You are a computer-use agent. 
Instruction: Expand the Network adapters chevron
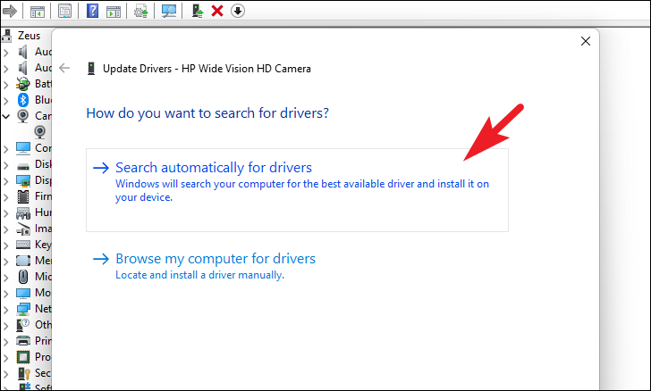click(x=5, y=309)
